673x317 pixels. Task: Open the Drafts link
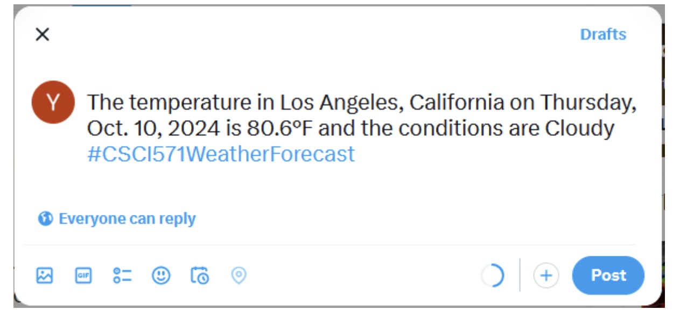[x=603, y=34]
